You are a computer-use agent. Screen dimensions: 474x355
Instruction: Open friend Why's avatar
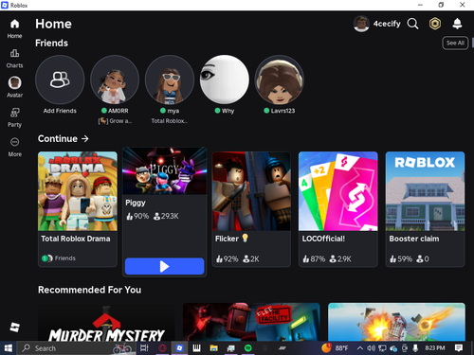(x=225, y=80)
